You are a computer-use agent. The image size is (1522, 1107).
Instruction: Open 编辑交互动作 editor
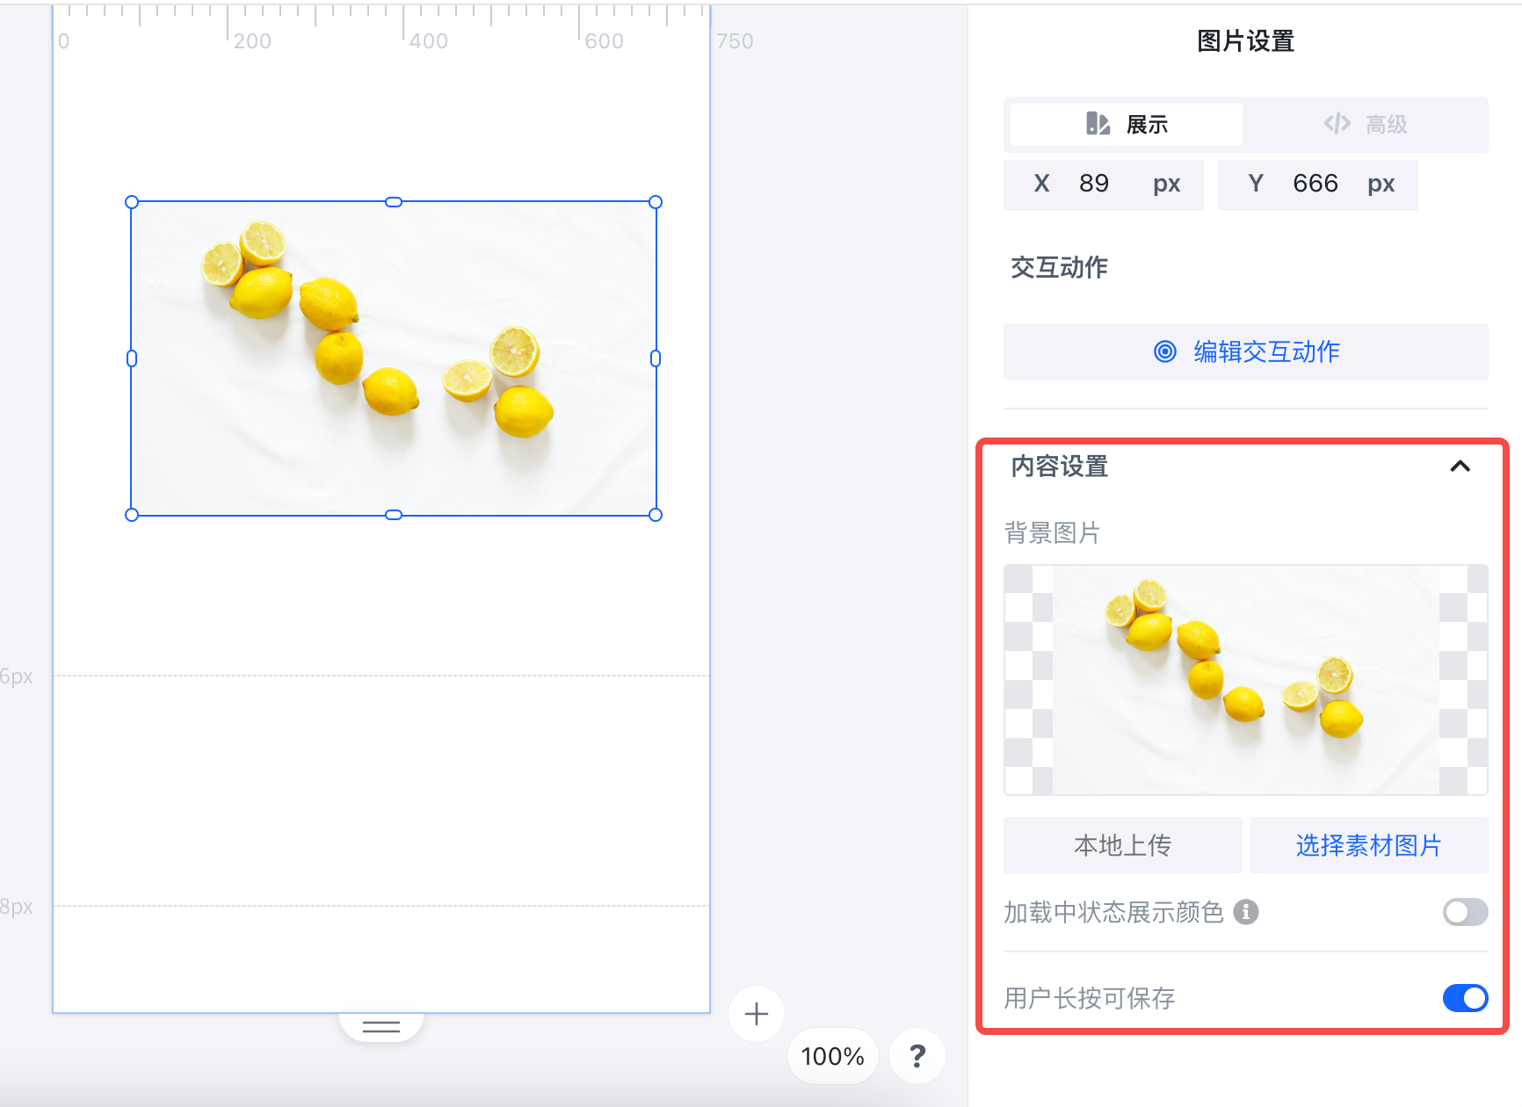[x=1246, y=351]
